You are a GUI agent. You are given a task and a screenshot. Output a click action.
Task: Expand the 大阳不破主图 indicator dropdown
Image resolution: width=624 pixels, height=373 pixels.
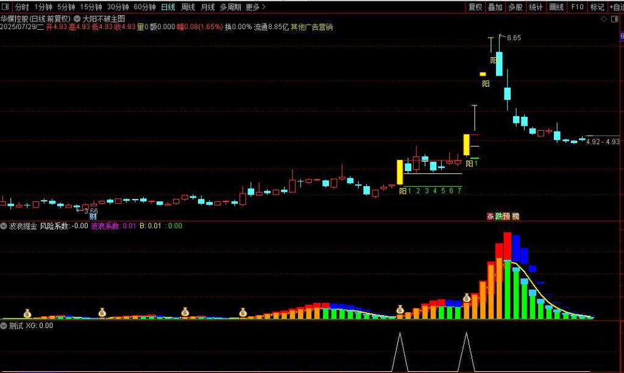(77, 18)
